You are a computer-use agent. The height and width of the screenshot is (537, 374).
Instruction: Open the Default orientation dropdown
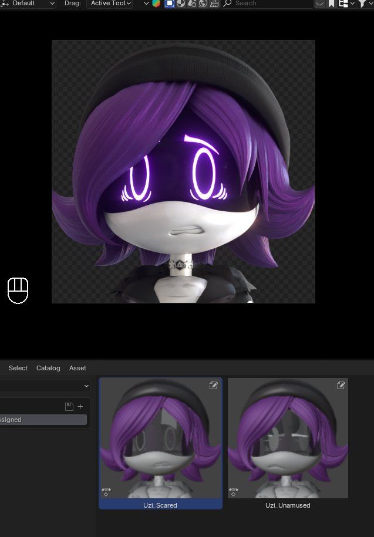[28, 4]
